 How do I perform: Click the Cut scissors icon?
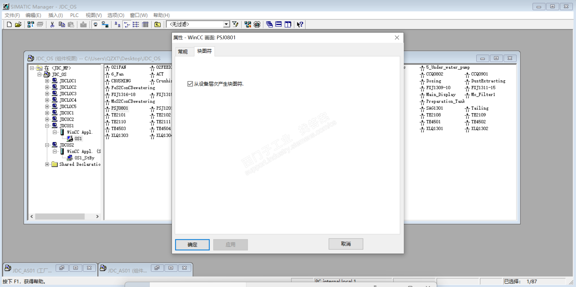click(x=52, y=25)
